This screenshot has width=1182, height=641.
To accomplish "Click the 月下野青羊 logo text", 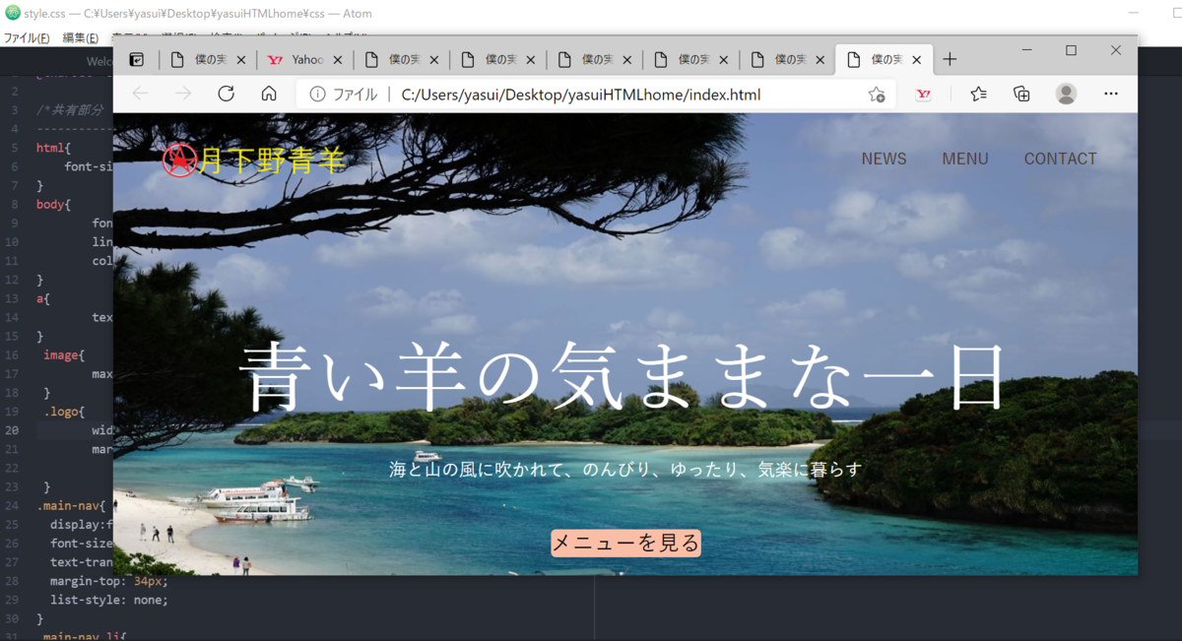I will click(272, 160).
